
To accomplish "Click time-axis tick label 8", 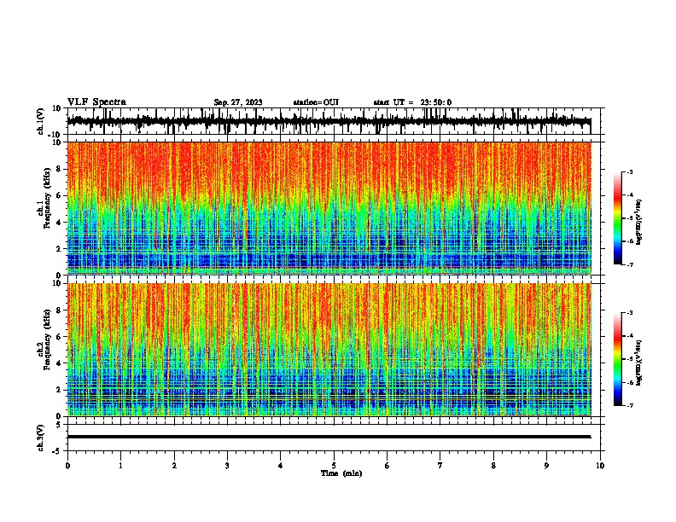I will (493, 466).
